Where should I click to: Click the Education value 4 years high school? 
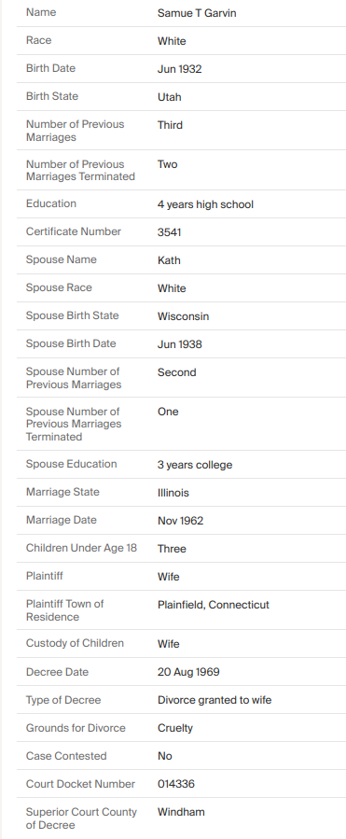[205, 204]
